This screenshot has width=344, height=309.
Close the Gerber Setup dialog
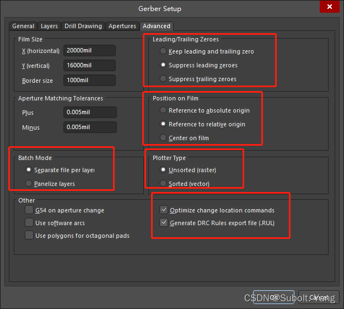click(x=329, y=7)
